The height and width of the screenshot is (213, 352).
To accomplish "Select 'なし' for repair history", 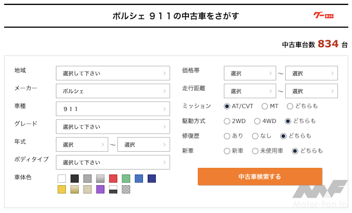I will click(x=255, y=136).
